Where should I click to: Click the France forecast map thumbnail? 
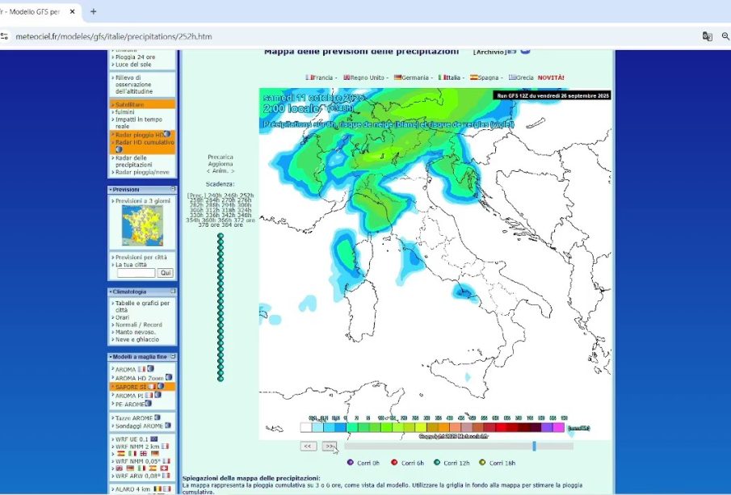142,226
